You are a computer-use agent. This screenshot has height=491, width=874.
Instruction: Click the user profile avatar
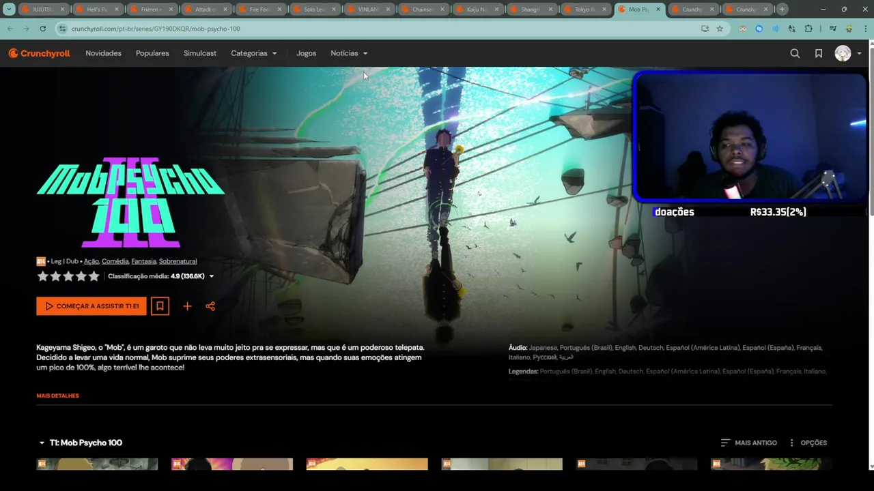[843, 53]
